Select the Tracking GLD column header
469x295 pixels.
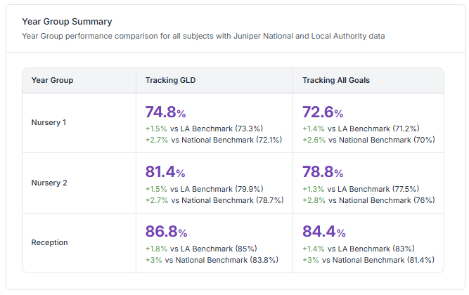pos(170,80)
